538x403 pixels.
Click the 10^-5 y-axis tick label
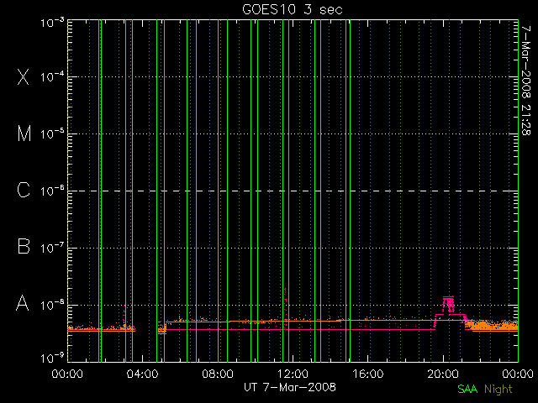pos(52,133)
